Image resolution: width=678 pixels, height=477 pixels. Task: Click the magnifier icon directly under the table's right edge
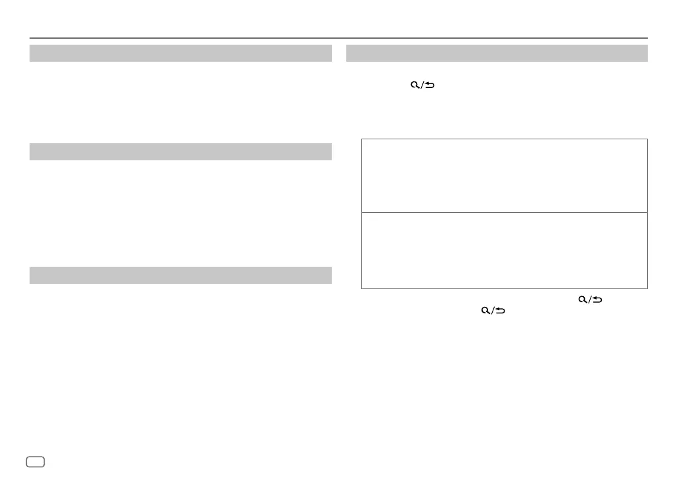pos(581,299)
